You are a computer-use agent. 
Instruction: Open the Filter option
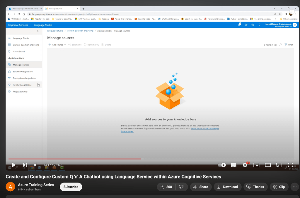pyautogui.click(x=289, y=45)
